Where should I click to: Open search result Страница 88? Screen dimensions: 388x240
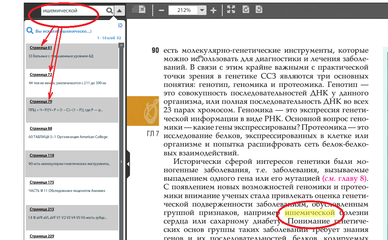coord(41,128)
